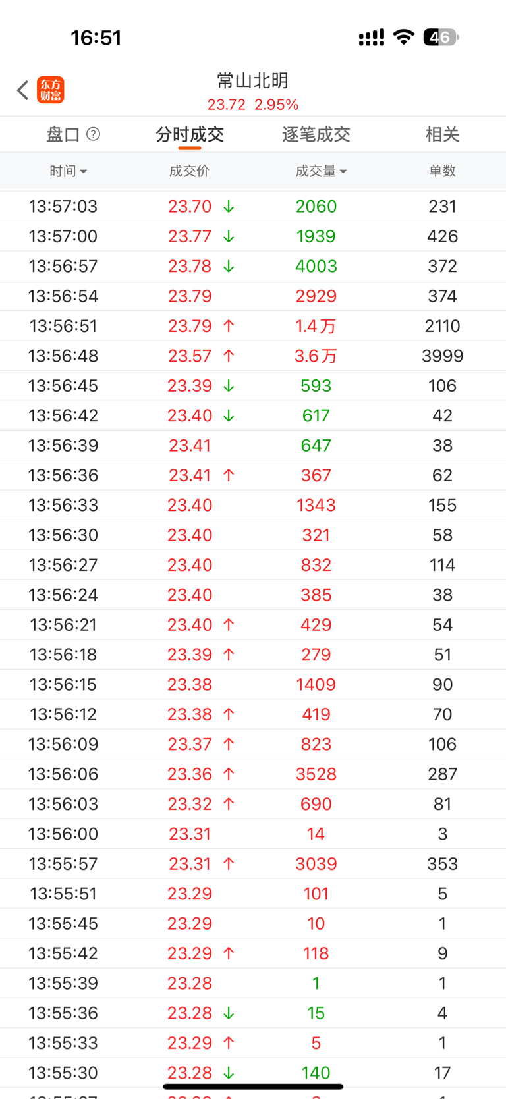
Task: Open the 逐笔成交 tab
Action: (316, 135)
